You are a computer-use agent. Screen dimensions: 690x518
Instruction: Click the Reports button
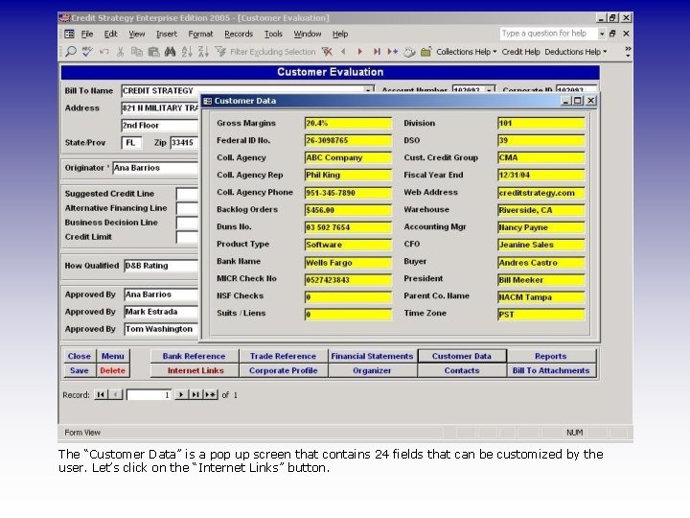[550, 356]
